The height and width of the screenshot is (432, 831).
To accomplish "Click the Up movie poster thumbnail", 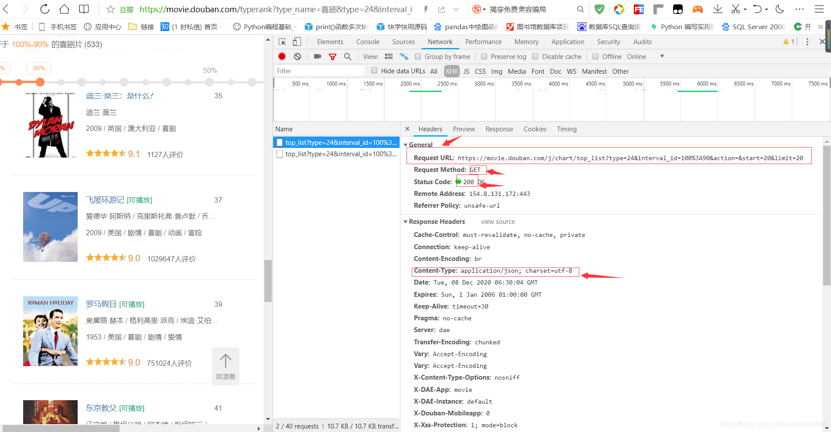I will (x=50, y=227).
